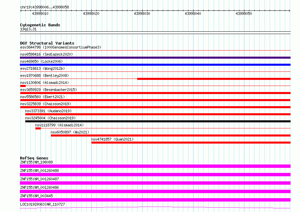This screenshot has width=300, height=212.
Task: Select the nsv1130806 (Alsmadi2014) short red block
Action: (x=23, y=86)
